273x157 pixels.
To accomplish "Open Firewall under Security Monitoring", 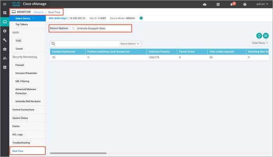I will [20, 65].
